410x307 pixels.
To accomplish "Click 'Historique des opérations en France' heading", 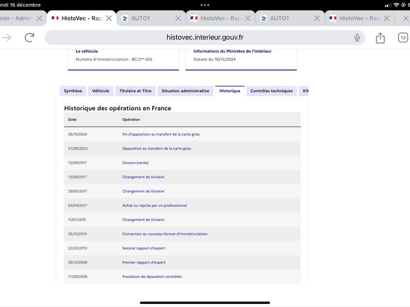I will pyautogui.click(x=118, y=108).
